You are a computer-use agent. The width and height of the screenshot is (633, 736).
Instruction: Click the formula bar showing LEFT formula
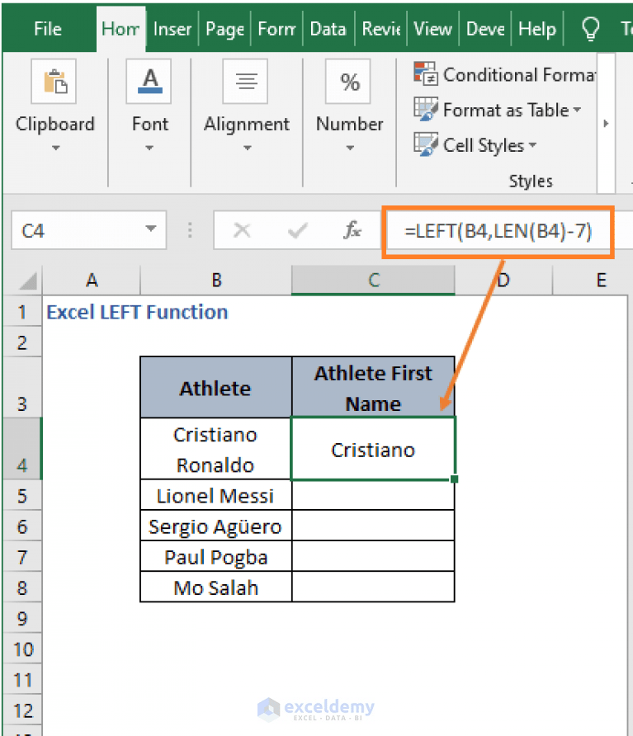498,231
